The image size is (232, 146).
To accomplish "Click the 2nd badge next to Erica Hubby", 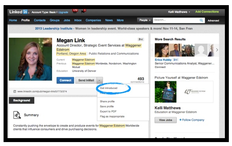I will click(x=175, y=60).
